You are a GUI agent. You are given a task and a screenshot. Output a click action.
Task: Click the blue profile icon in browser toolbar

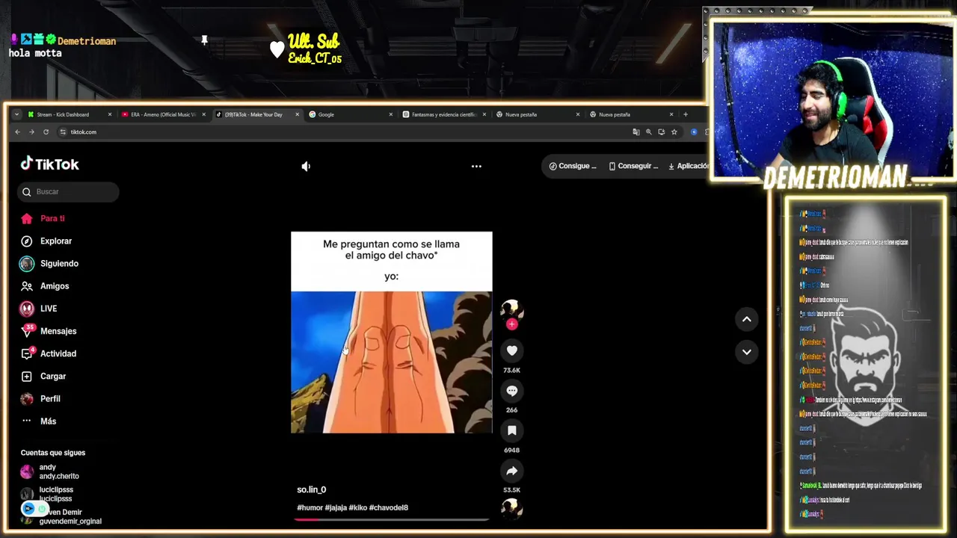click(694, 132)
